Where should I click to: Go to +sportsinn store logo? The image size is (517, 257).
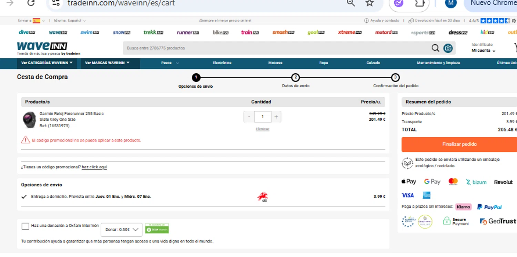coord(423,33)
